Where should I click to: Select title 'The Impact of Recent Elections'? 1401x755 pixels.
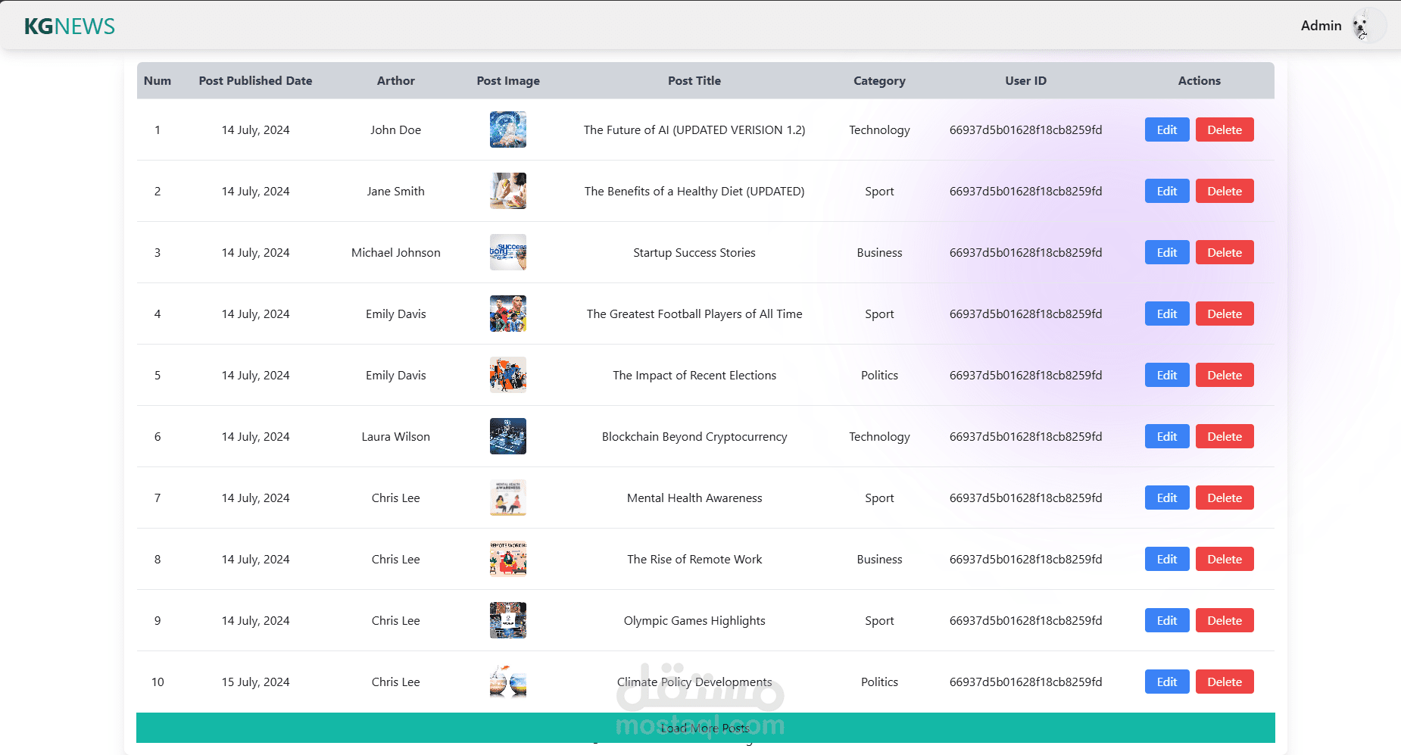(x=694, y=376)
